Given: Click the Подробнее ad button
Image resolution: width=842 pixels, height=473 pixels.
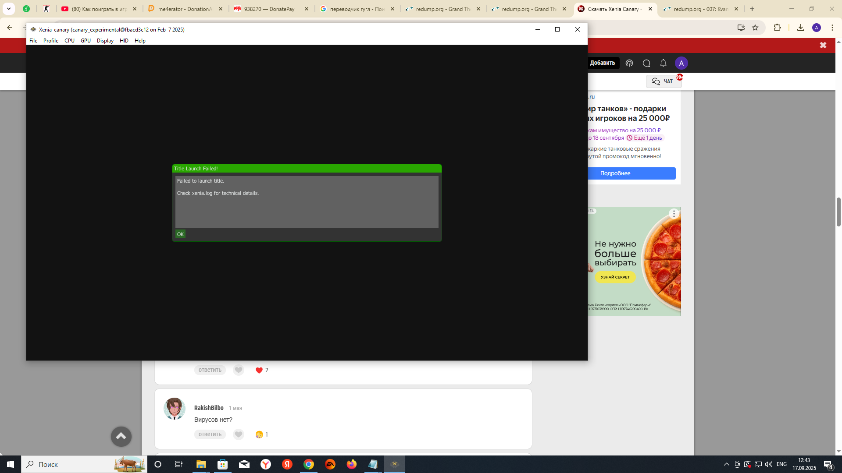Looking at the screenshot, I should [x=615, y=173].
